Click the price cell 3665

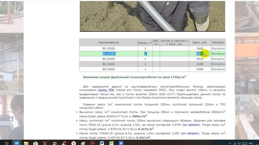200,48
